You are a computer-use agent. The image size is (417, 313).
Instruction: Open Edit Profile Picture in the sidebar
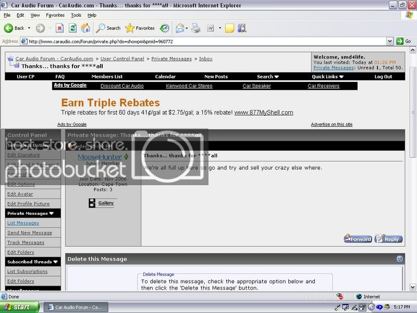point(29,203)
